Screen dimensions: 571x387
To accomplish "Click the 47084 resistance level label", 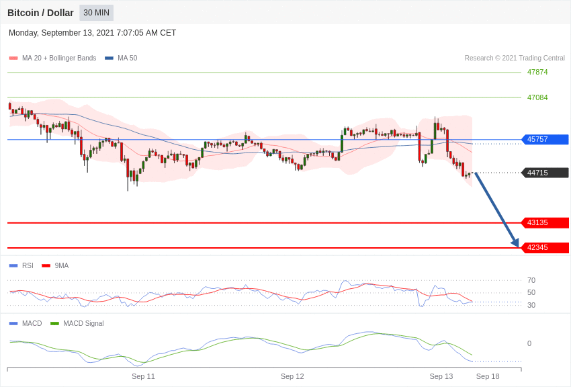I will [537, 98].
